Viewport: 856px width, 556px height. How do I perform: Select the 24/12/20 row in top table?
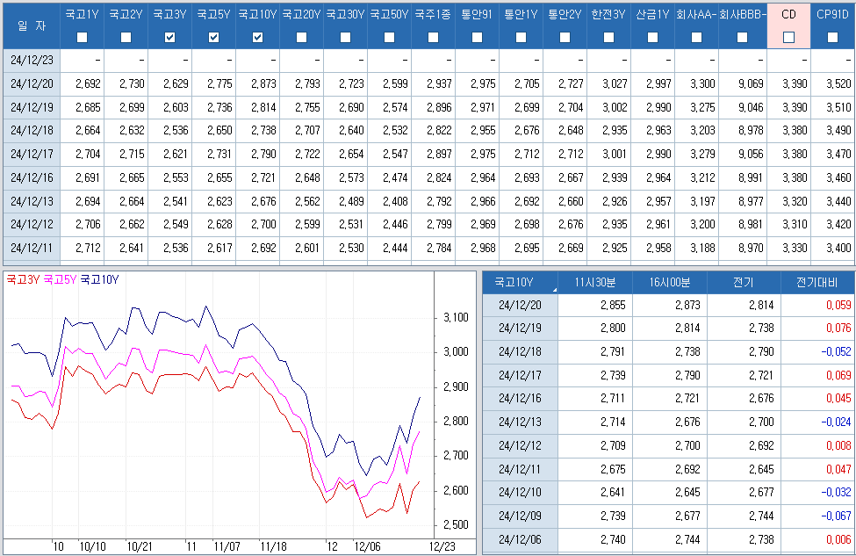pos(31,84)
